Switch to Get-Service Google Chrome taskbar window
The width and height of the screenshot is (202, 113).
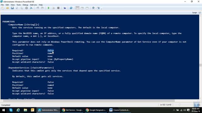(x=72, y=110)
